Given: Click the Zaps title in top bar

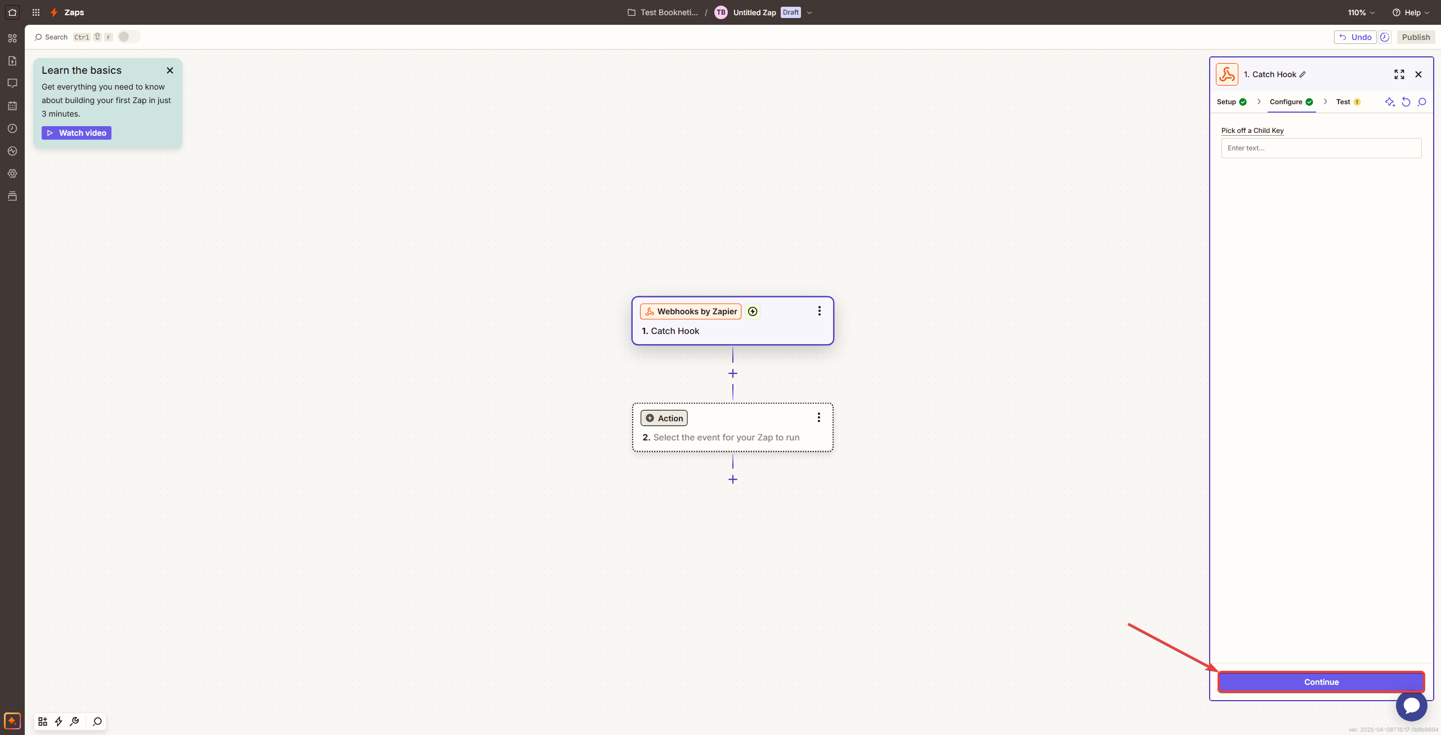Looking at the screenshot, I should 74,12.
